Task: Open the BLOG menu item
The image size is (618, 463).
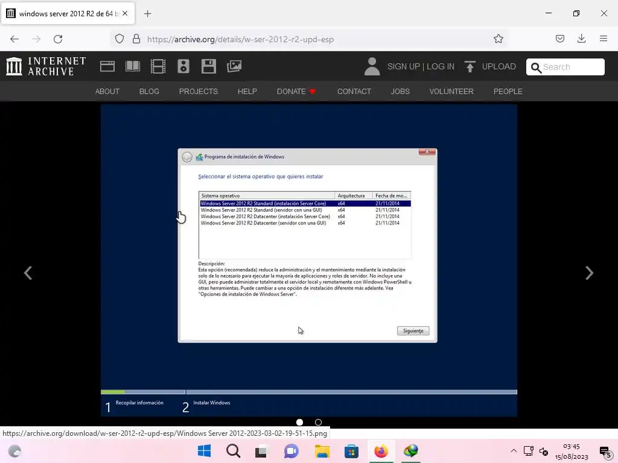Action: point(149,92)
